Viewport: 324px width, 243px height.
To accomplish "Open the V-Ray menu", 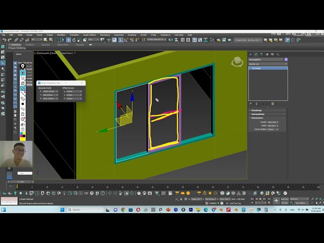I will click(153, 35).
